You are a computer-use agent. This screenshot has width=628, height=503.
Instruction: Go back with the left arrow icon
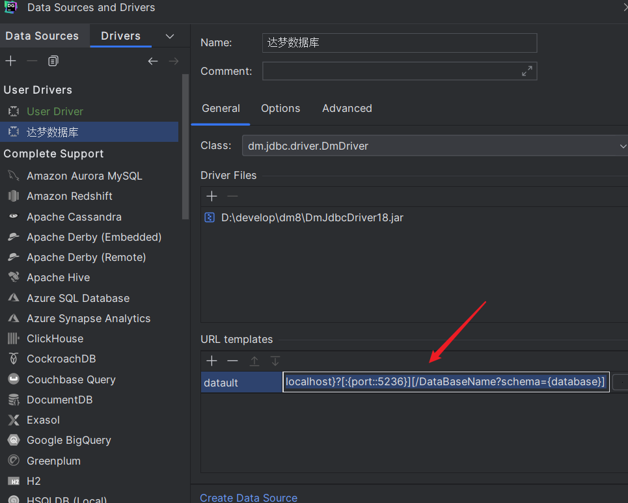pos(152,61)
